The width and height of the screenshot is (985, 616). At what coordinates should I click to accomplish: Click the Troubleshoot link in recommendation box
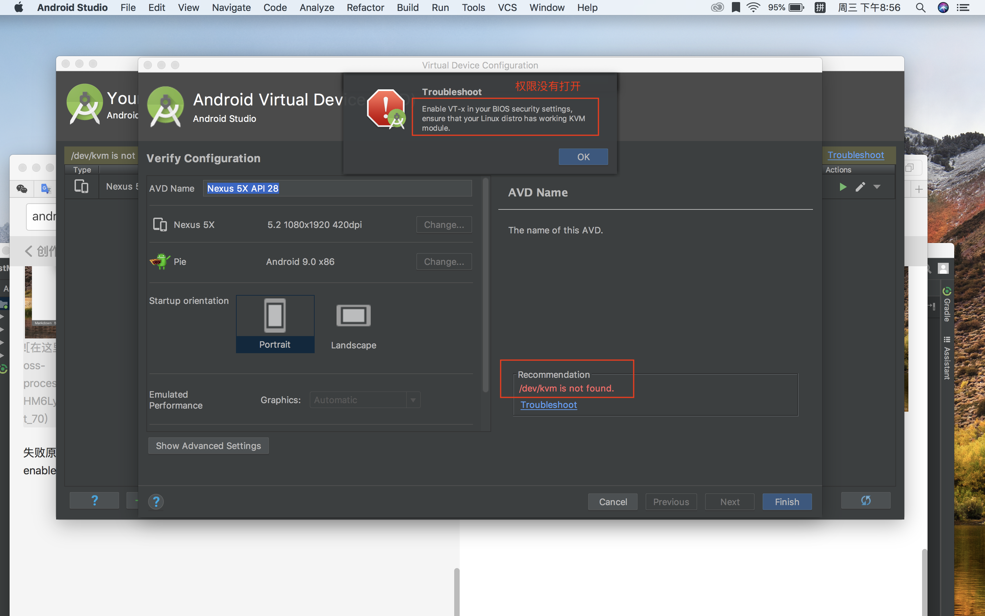click(548, 404)
